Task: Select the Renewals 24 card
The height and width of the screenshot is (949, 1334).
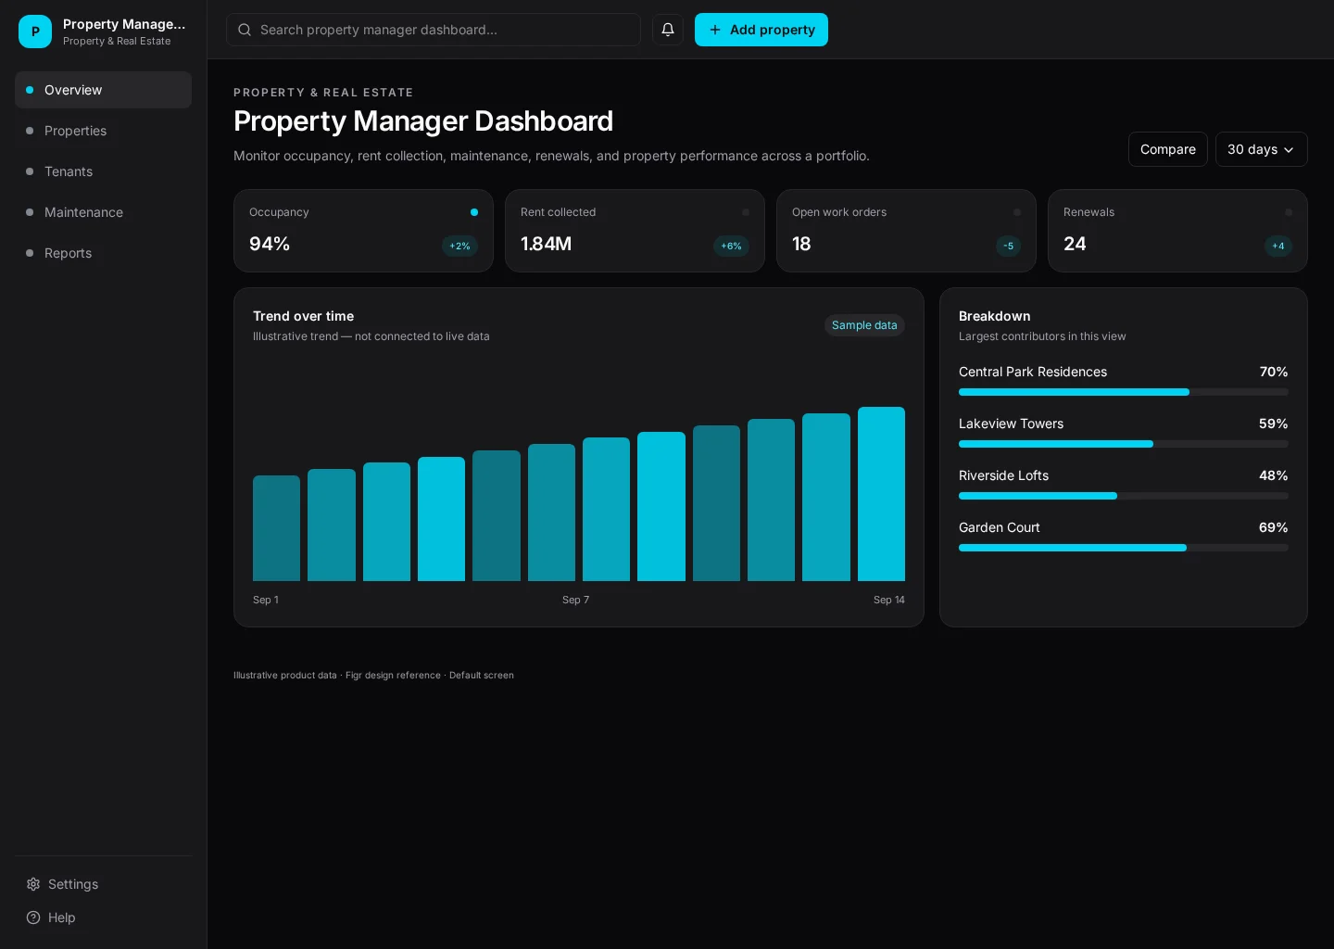Action: point(1177,231)
